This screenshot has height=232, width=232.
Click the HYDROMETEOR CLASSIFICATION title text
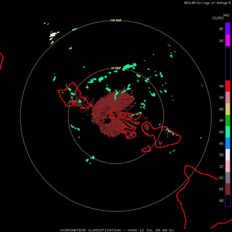tap(90, 230)
